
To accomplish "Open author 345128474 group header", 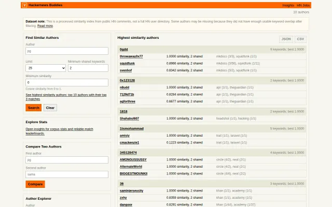I will 128,153.
